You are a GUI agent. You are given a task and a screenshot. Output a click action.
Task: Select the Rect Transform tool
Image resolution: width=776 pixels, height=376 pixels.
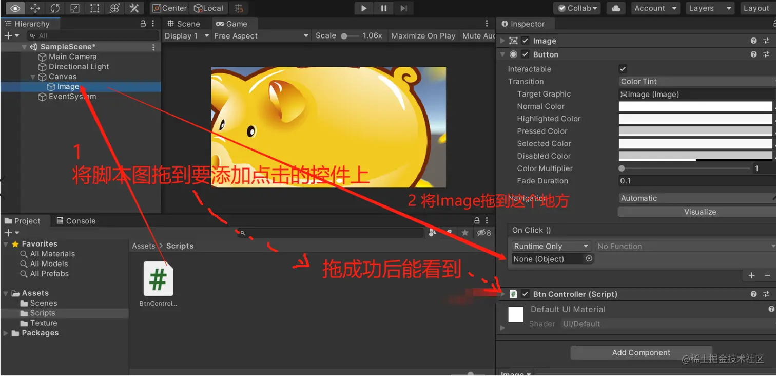94,8
